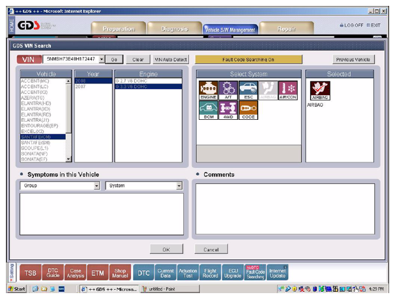
Task: Open the Shop Manual
Action: tap(120, 273)
